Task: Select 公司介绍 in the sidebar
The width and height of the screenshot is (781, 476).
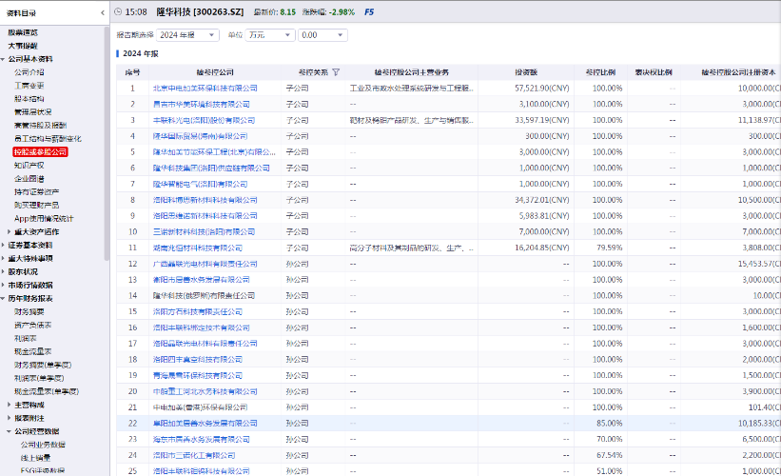Action: click(29, 72)
